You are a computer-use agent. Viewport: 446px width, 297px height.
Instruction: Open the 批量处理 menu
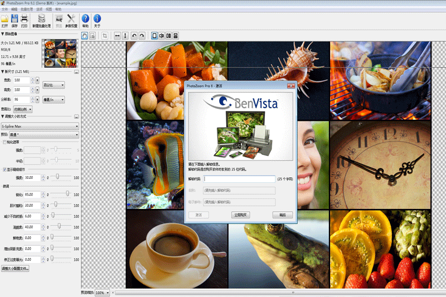27,9
